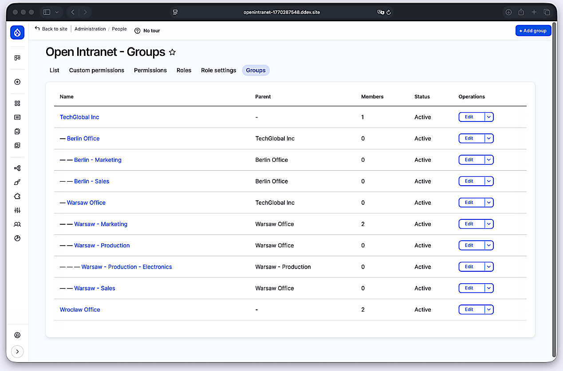The height and width of the screenshot is (371, 563).
Task: Click the user account icon in the sidebar
Action: coord(17,335)
